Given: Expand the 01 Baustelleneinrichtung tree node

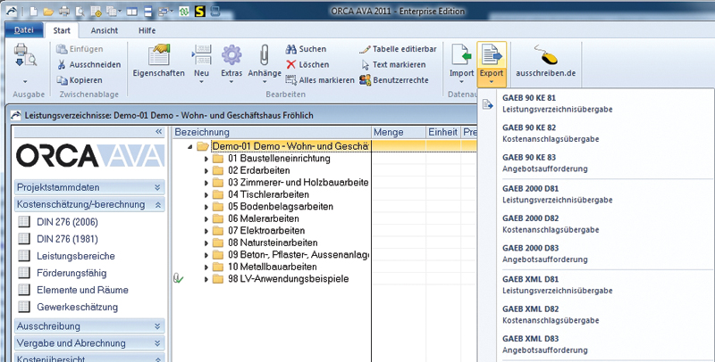Looking at the screenshot, I should click(206, 159).
